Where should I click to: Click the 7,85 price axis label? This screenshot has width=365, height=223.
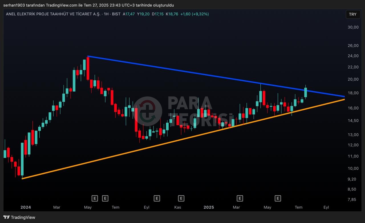352,200
